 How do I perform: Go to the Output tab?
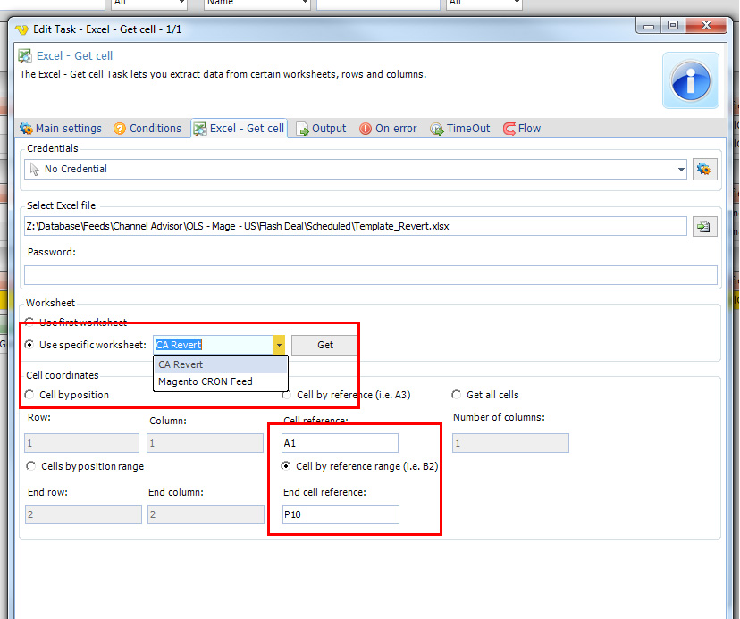coord(321,129)
